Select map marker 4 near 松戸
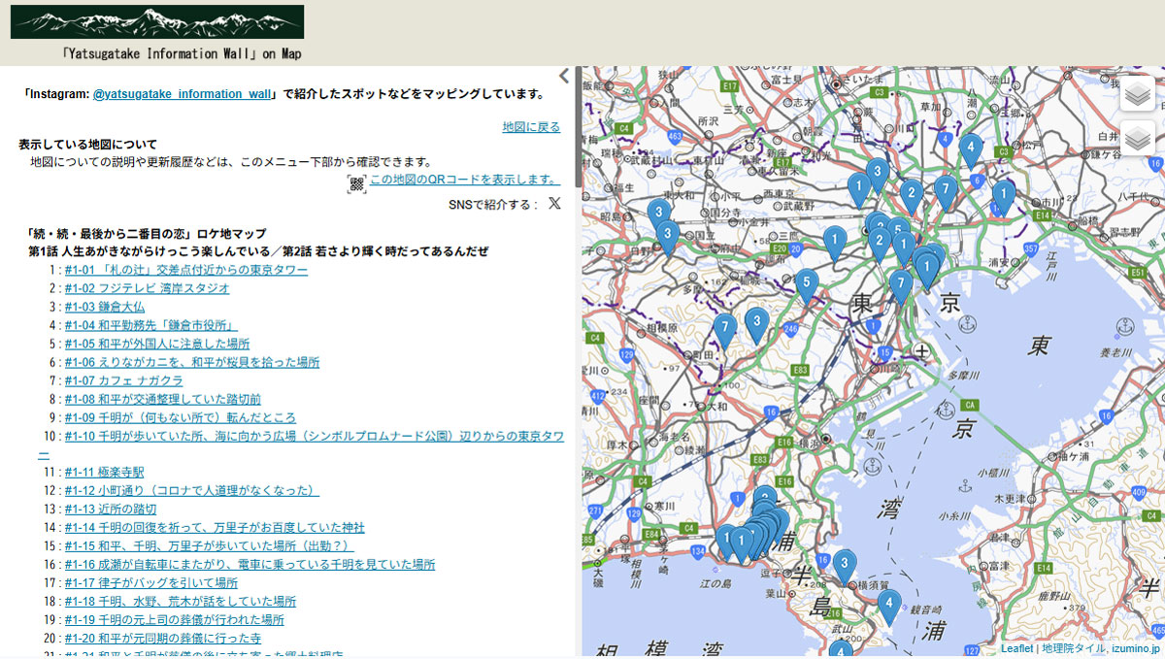This screenshot has height=659, width=1165. (x=970, y=150)
